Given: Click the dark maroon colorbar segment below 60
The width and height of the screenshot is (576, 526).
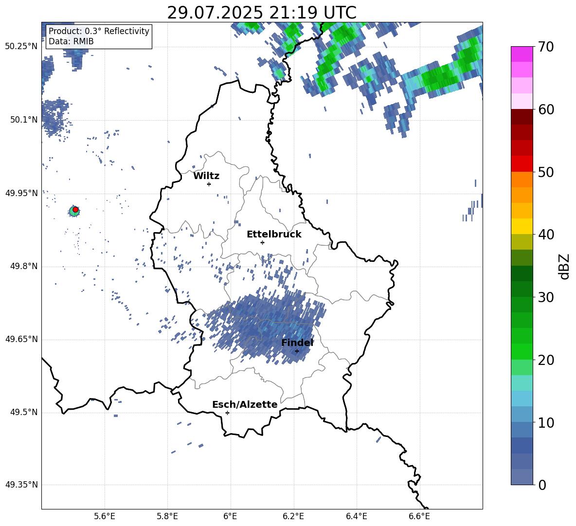Looking at the screenshot, I should point(522,117).
